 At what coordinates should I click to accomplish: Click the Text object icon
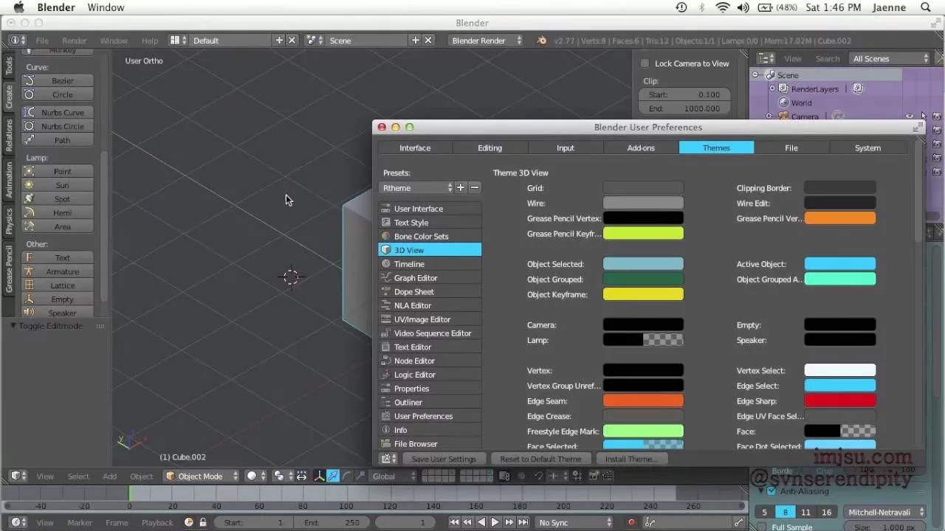click(x=29, y=257)
